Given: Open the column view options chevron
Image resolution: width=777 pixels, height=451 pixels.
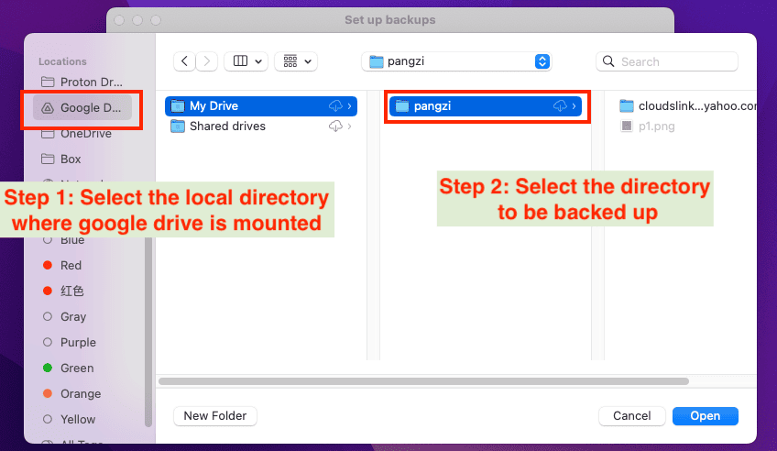Looking at the screenshot, I should point(258,61).
